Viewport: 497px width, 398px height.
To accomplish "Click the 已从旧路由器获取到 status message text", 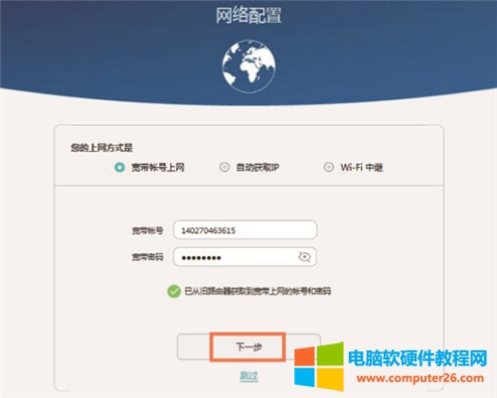I will [257, 291].
